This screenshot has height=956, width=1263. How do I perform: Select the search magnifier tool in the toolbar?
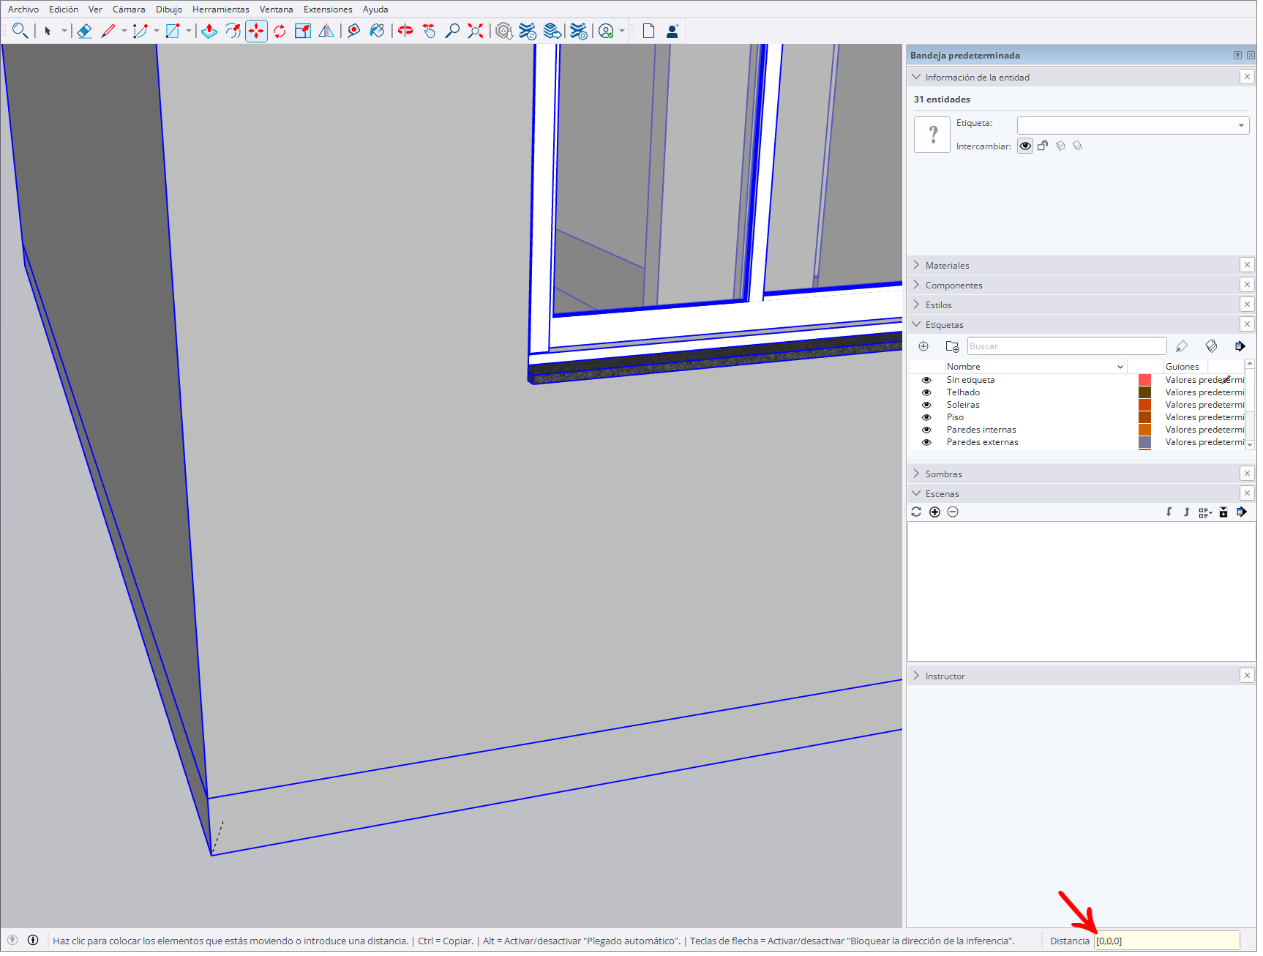20,31
